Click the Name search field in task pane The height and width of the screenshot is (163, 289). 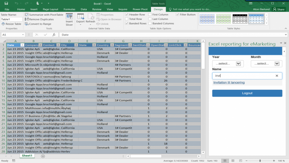247,76
